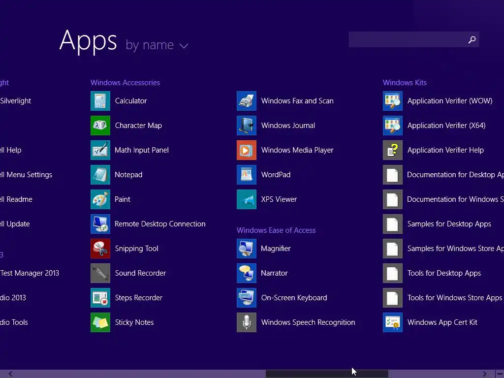The image size is (504, 378).
Task: Click the 'Windows Speech Recognition' label text
Action: [x=308, y=322]
